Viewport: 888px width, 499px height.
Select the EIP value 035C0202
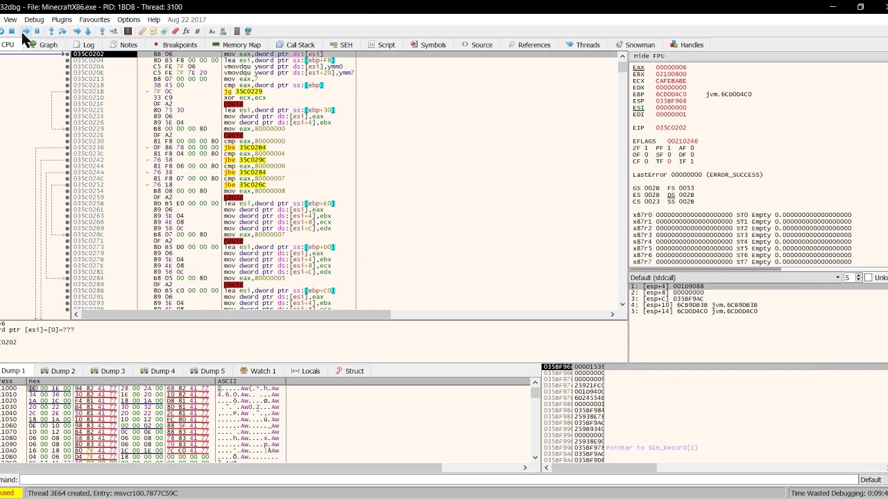point(671,128)
